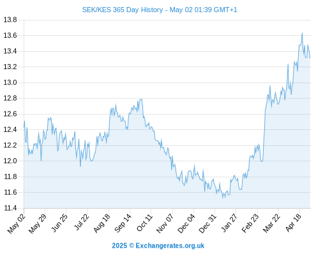Select the Apr 18 date label
Screen dimensions: 316x256
[x=294, y=223]
